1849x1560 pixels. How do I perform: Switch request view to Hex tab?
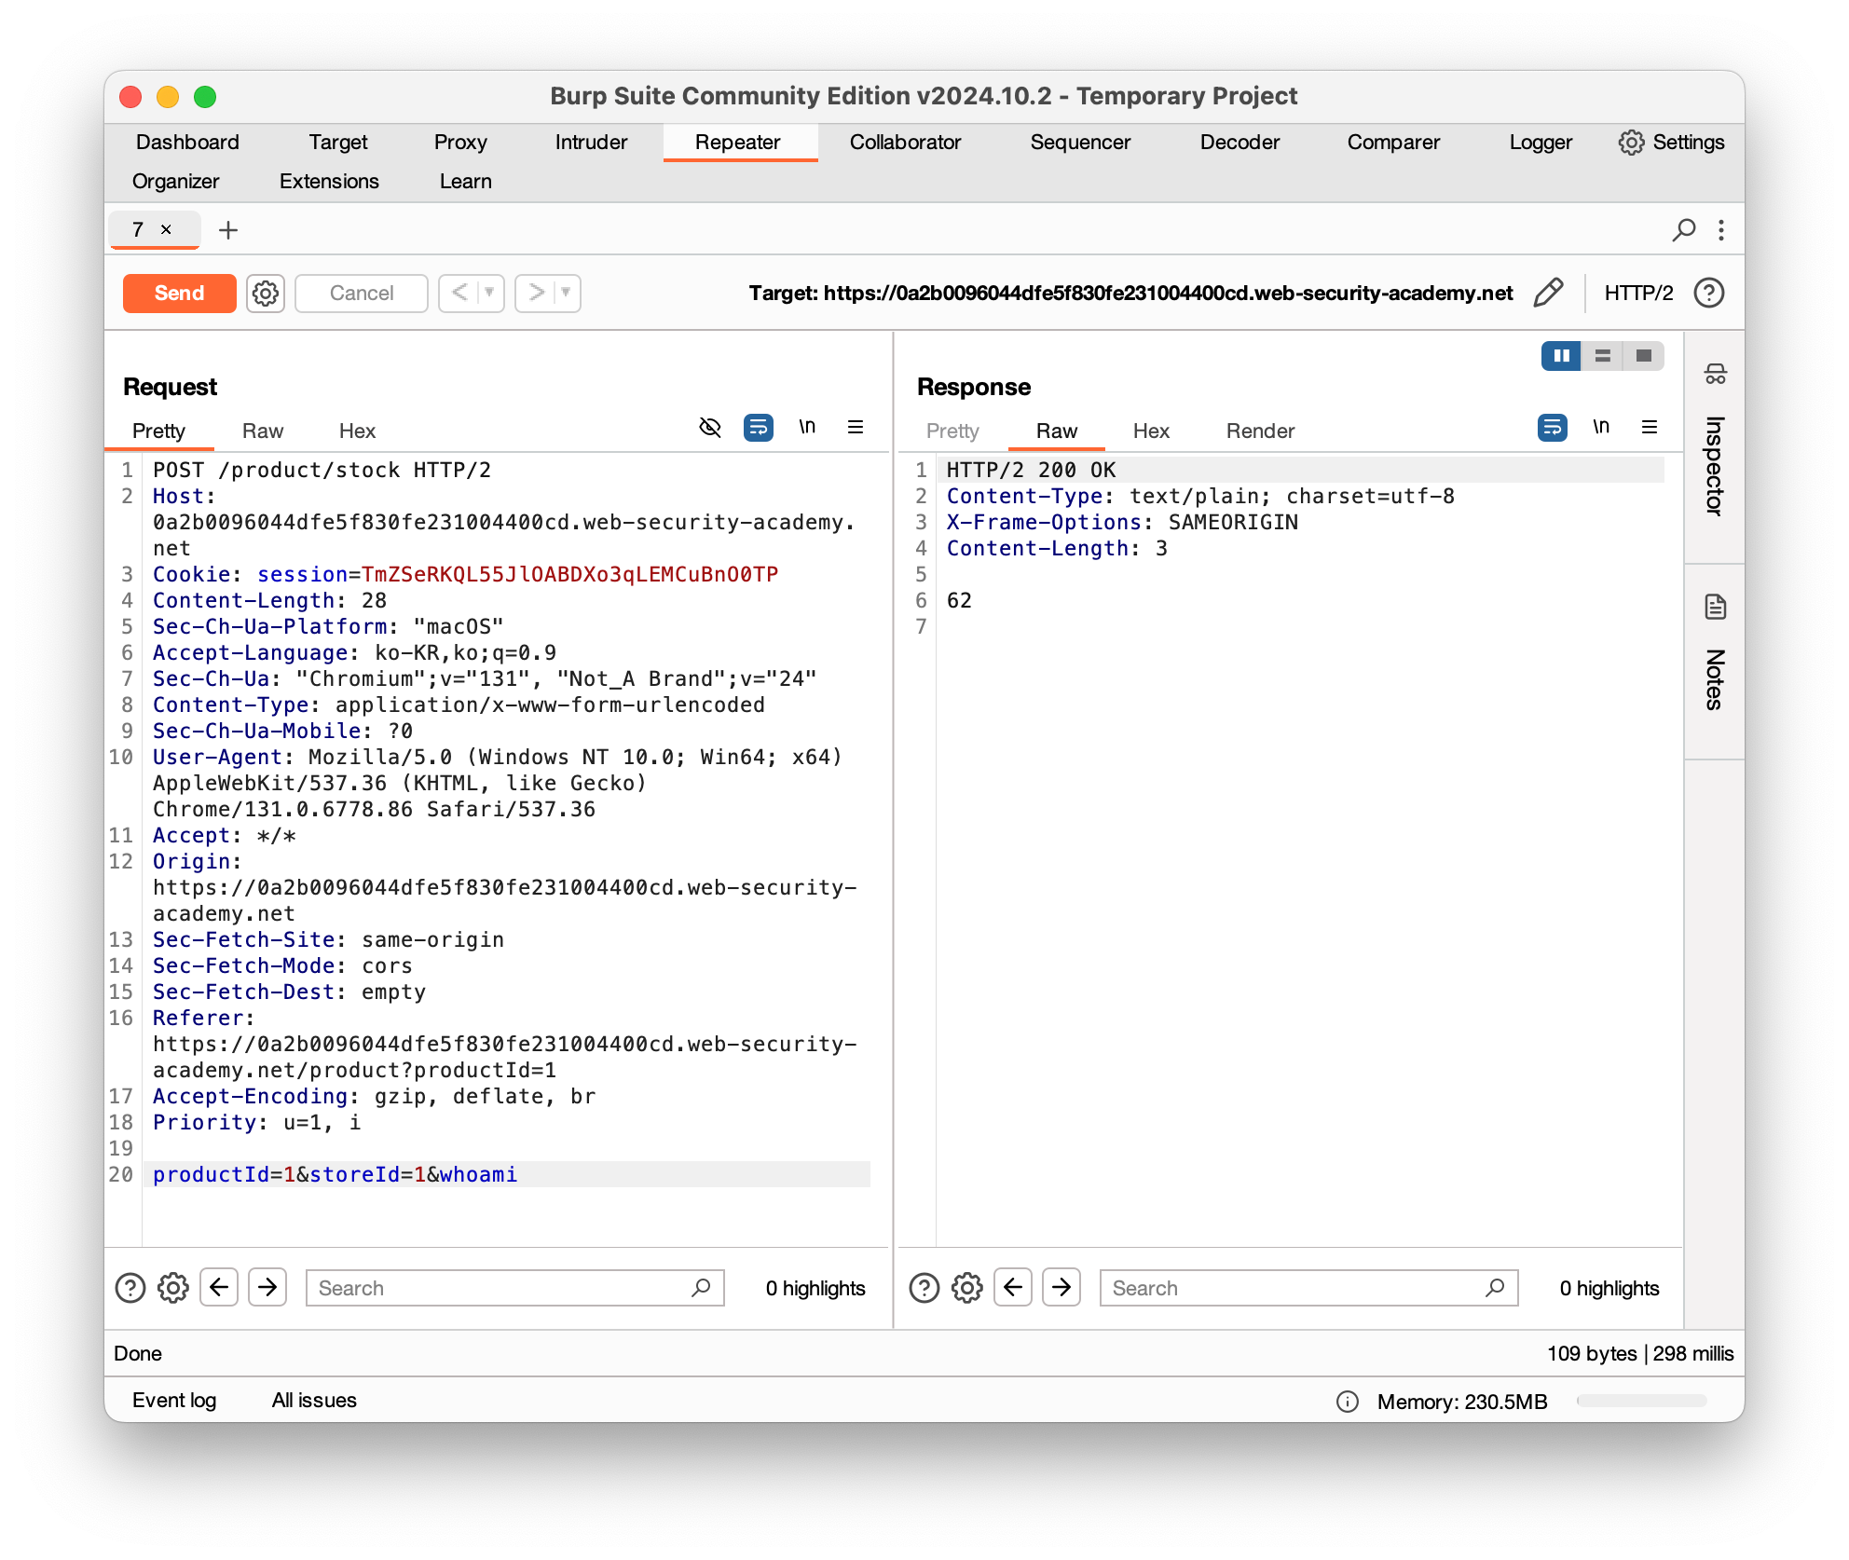point(357,431)
